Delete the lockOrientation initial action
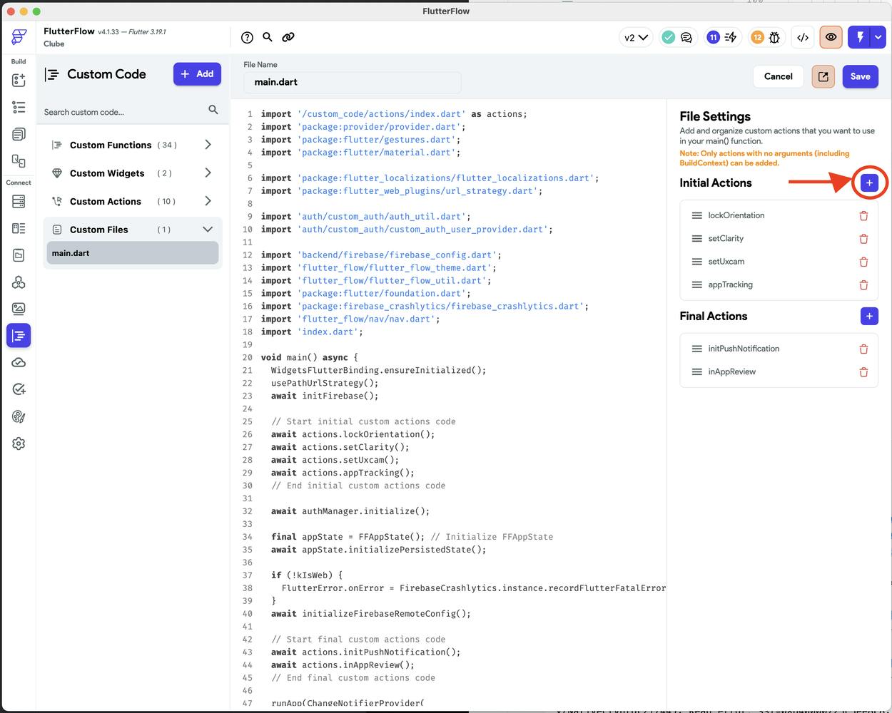Image resolution: width=892 pixels, height=713 pixels. point(863,215)
